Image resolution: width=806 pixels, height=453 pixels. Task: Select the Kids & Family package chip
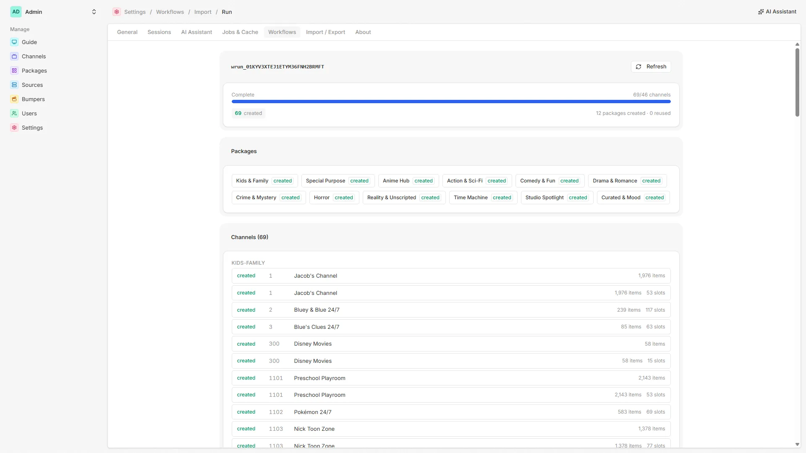[x=264, y=181]
